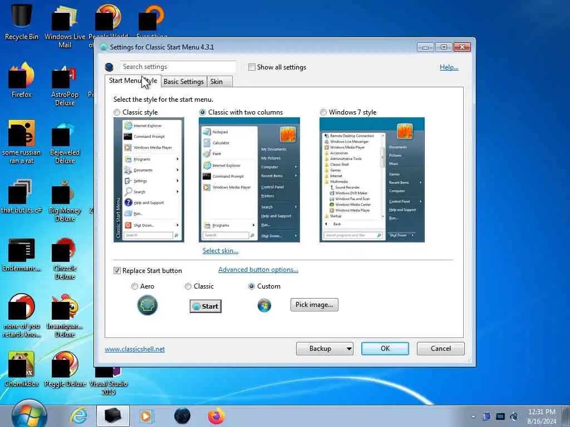Viewport: 570px width, 427px height.
Task: Open Visual Studio 2015 desktop shortcut
Action: point(109,381)
